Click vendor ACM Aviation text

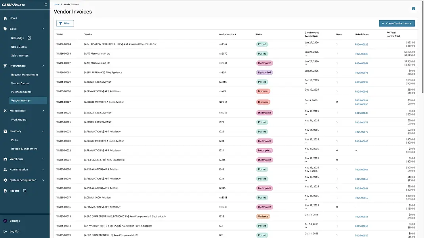click(x=97, y=198)
